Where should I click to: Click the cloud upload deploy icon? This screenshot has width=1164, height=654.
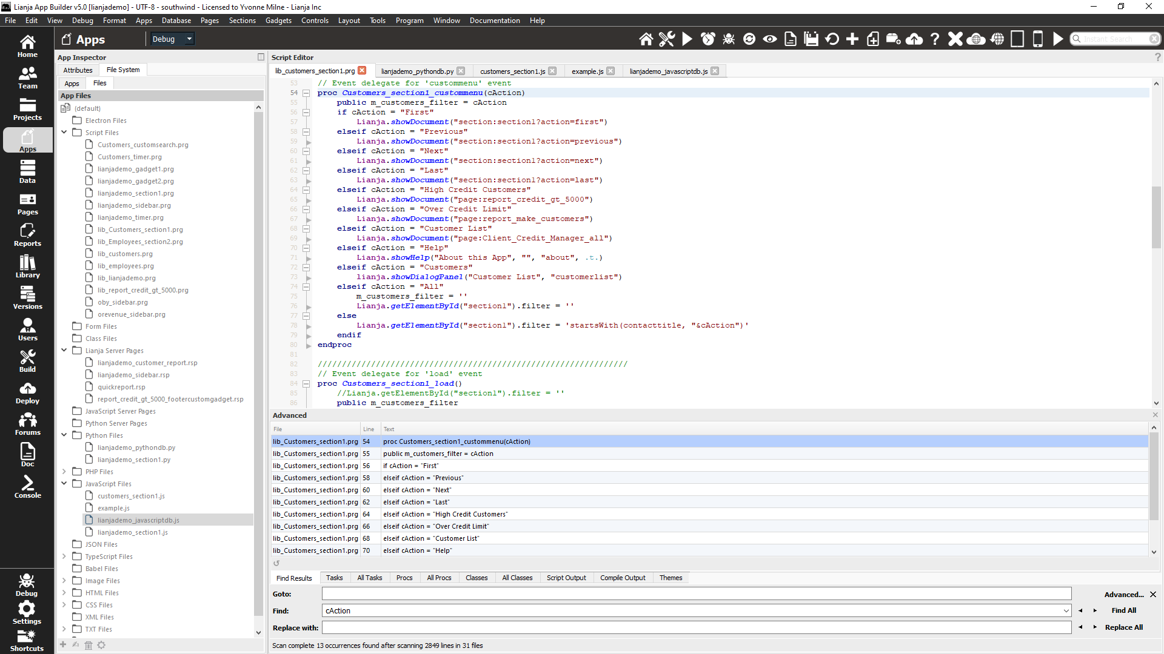[x=914, y=39]
